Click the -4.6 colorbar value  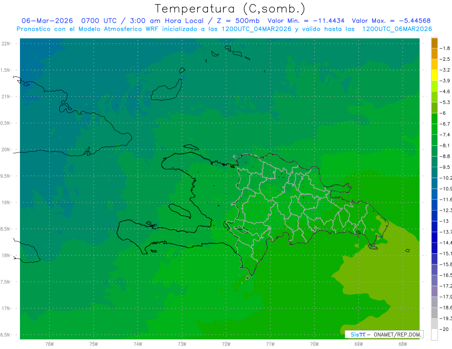445,91
